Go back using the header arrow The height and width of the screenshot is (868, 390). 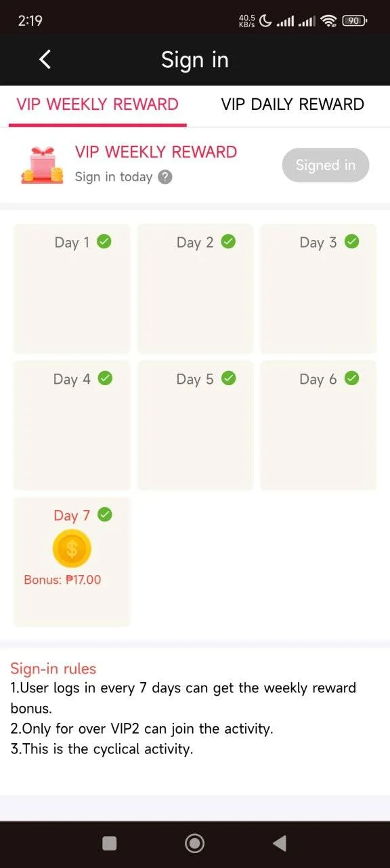click(x=45, y=60)
